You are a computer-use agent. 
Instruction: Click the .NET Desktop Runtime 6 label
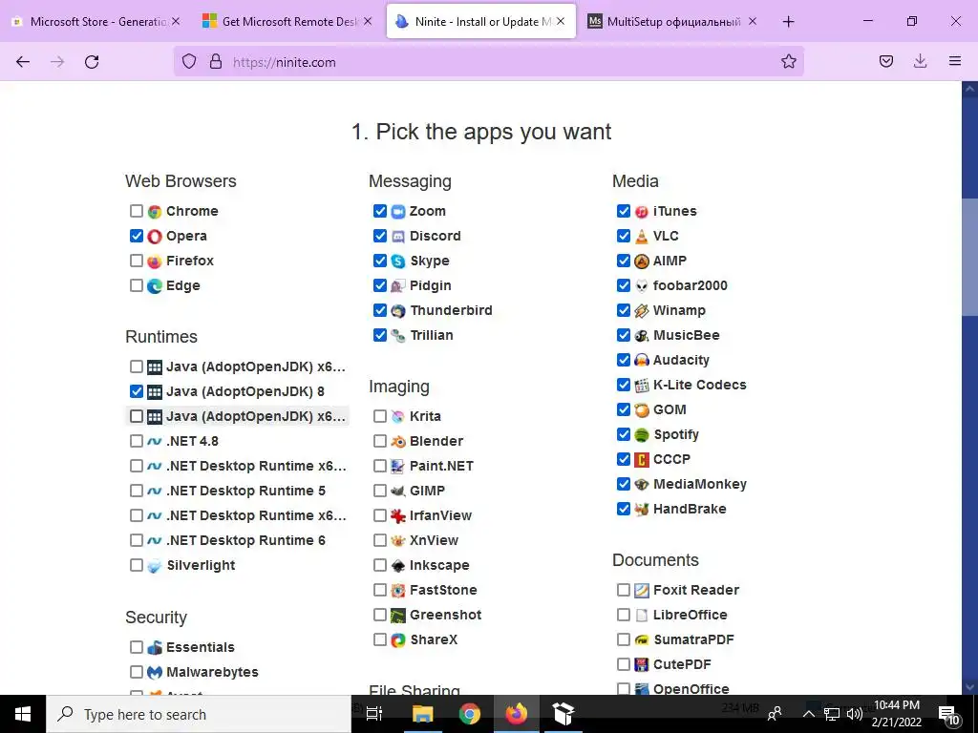tap(245, 540)
